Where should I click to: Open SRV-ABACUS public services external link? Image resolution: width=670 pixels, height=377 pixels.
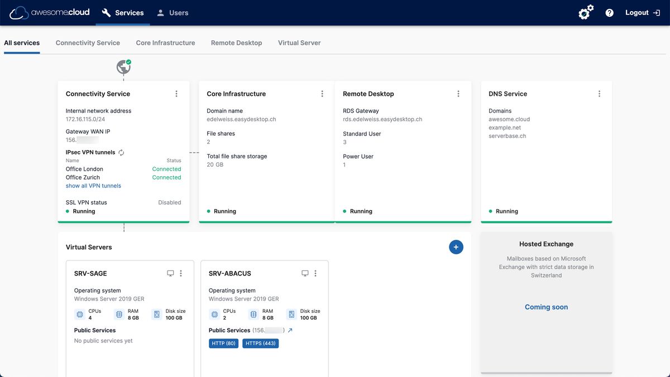290,330
